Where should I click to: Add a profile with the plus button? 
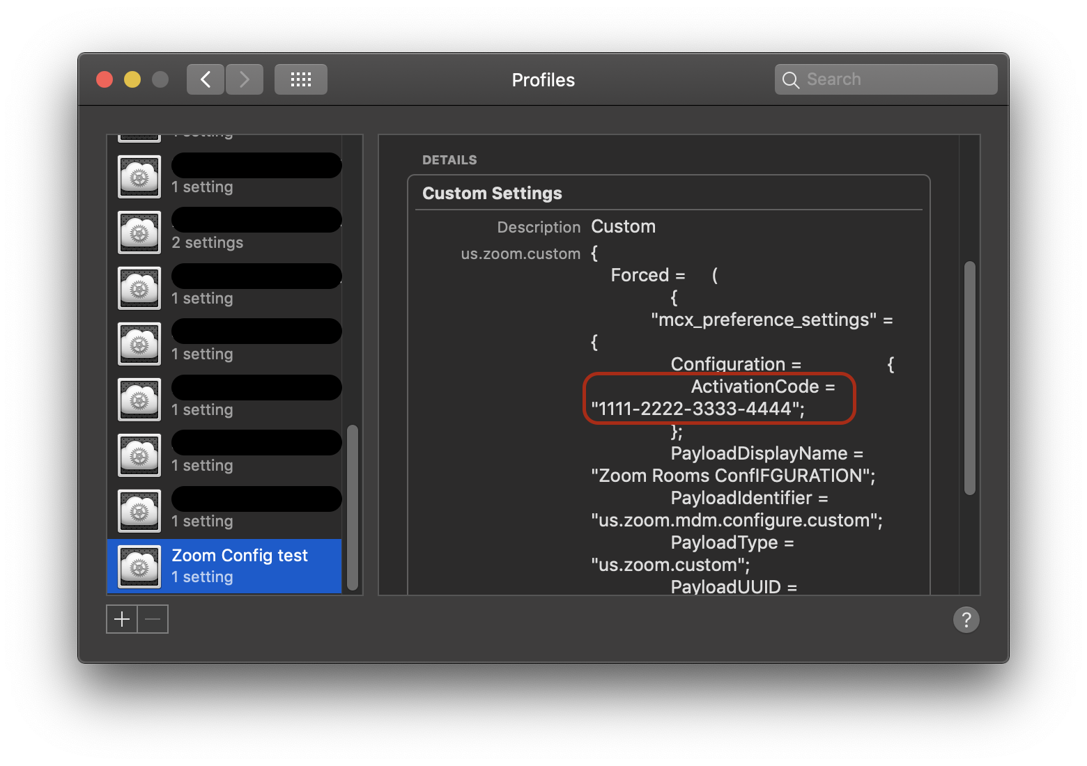[x=122, y=619]
